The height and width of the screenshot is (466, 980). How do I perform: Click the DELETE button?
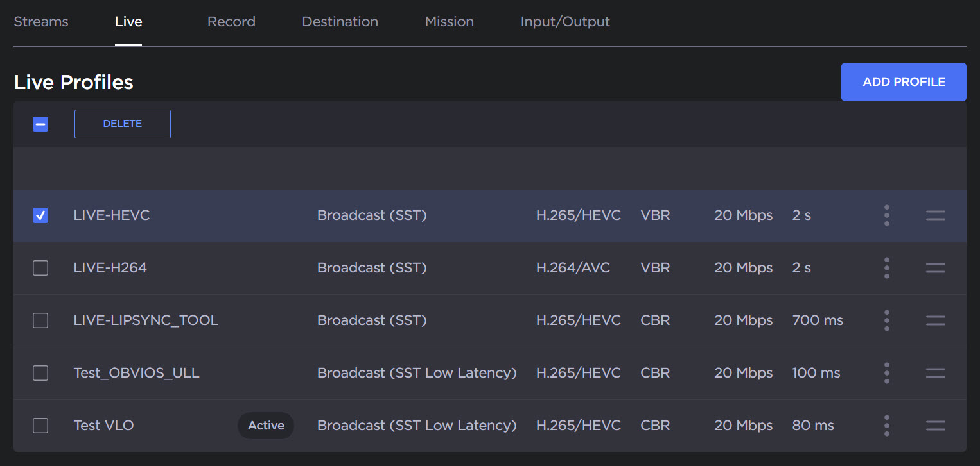pos(123,124)
